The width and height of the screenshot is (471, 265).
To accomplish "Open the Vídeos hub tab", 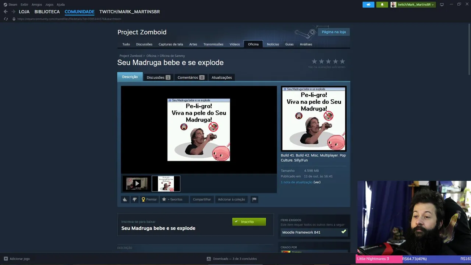I will tap(235, 44).
